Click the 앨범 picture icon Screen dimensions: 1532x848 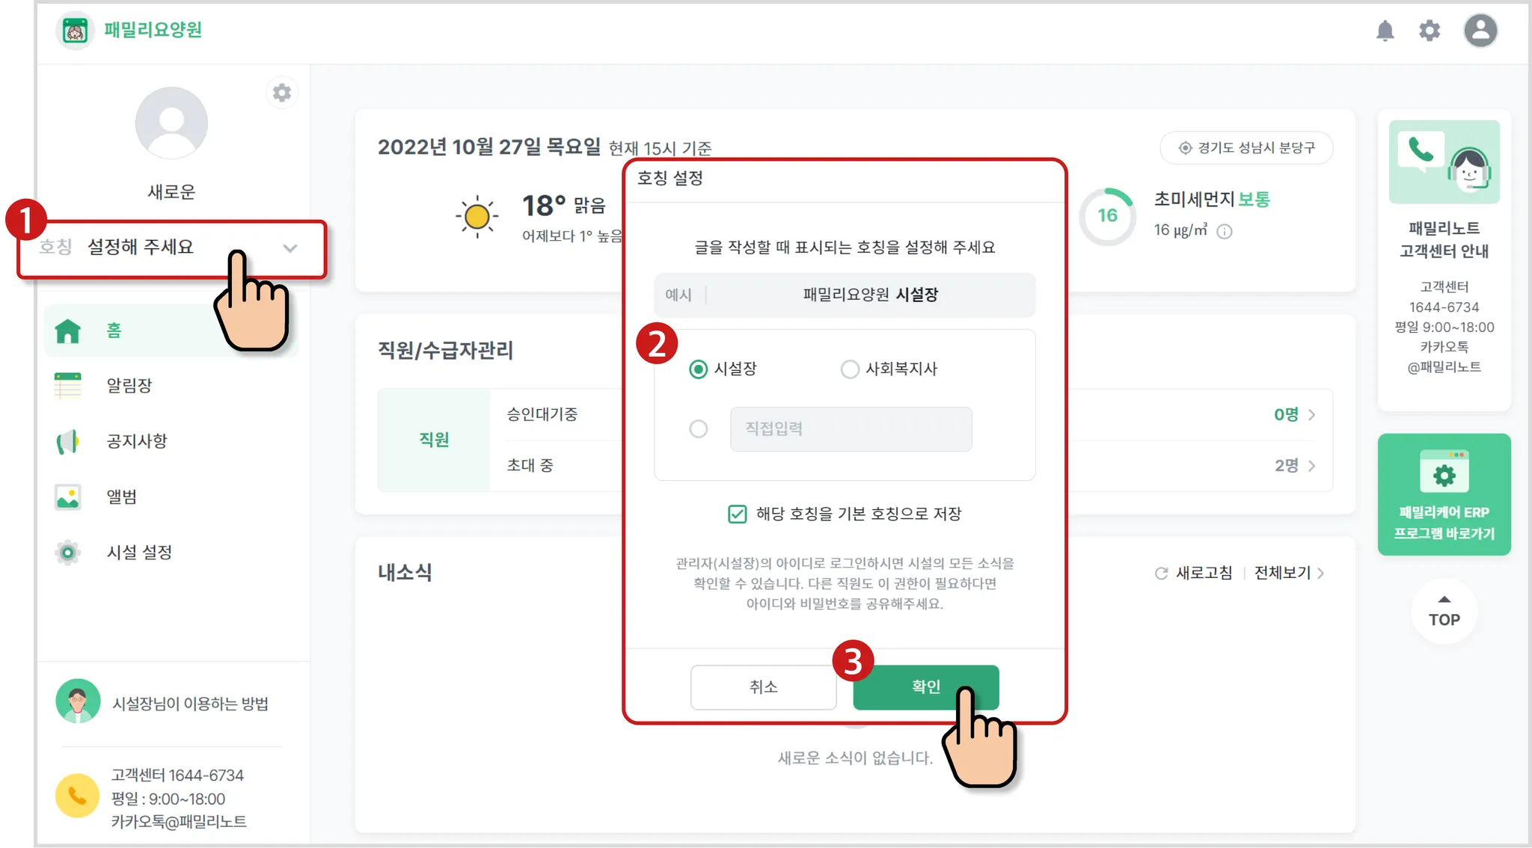click(68, 497)
